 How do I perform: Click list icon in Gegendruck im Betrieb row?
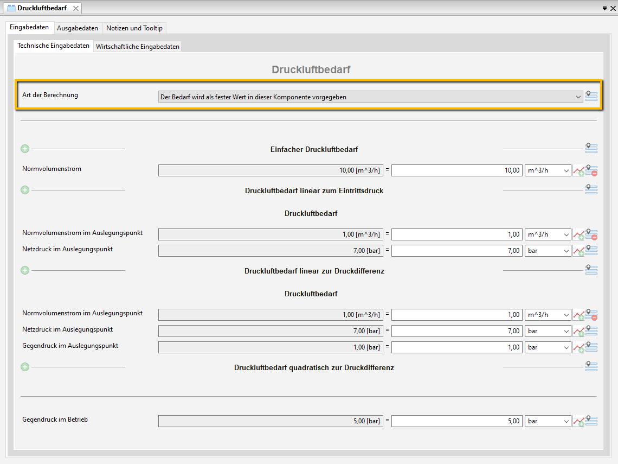point(591,421)
